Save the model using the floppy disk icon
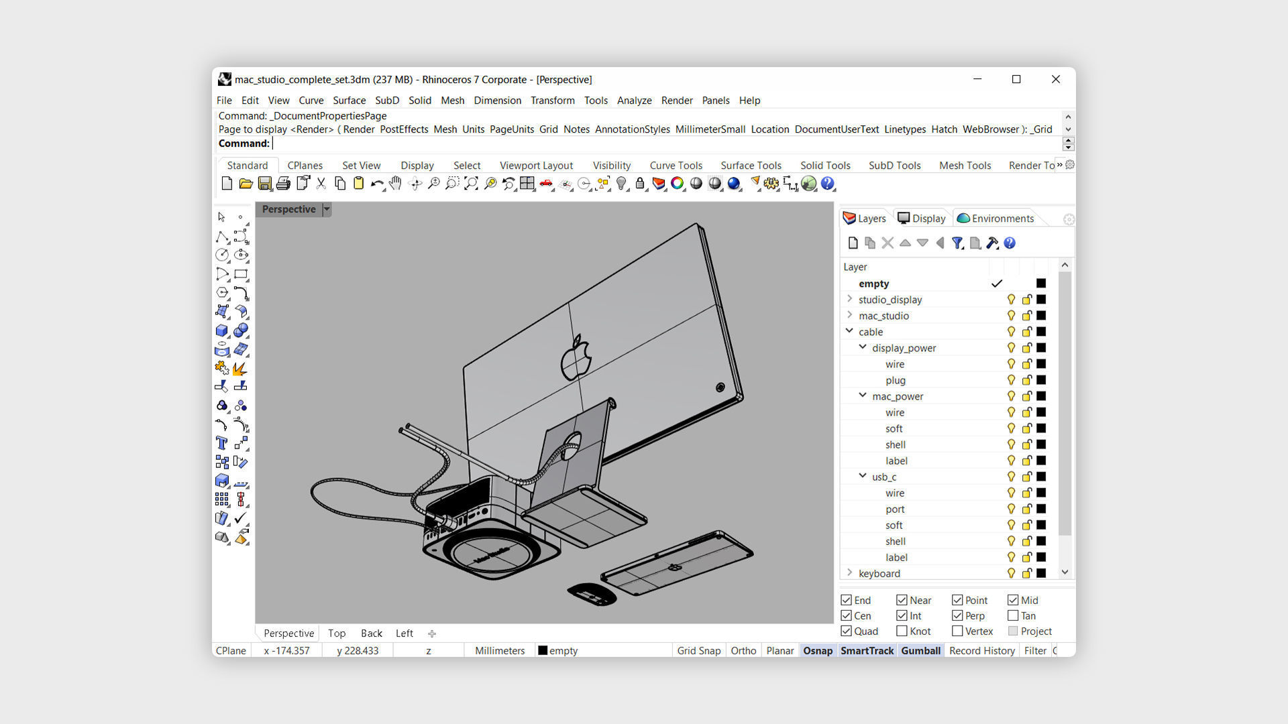 (265, 184)
